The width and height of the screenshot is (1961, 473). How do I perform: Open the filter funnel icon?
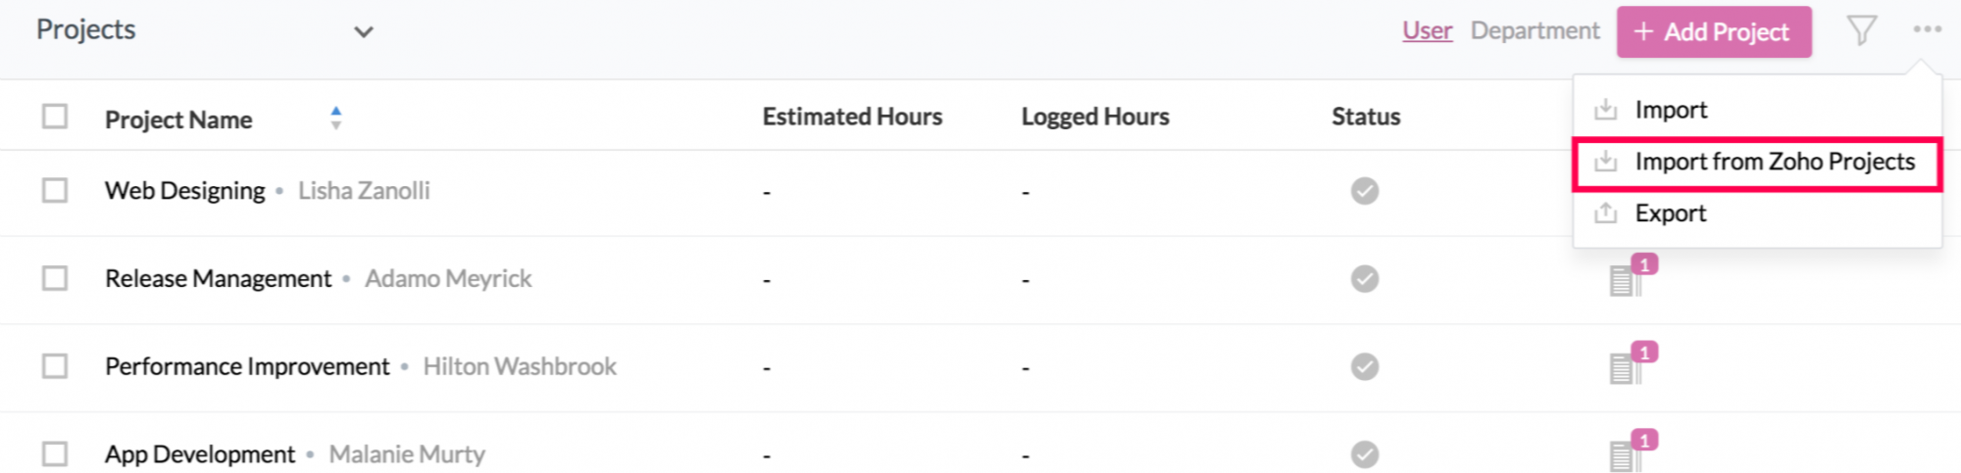(x=1861, y=30)
